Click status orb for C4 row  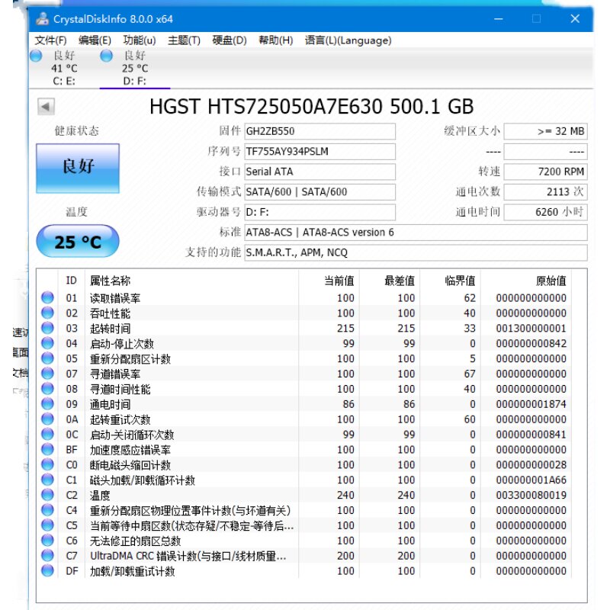point(47,510)
